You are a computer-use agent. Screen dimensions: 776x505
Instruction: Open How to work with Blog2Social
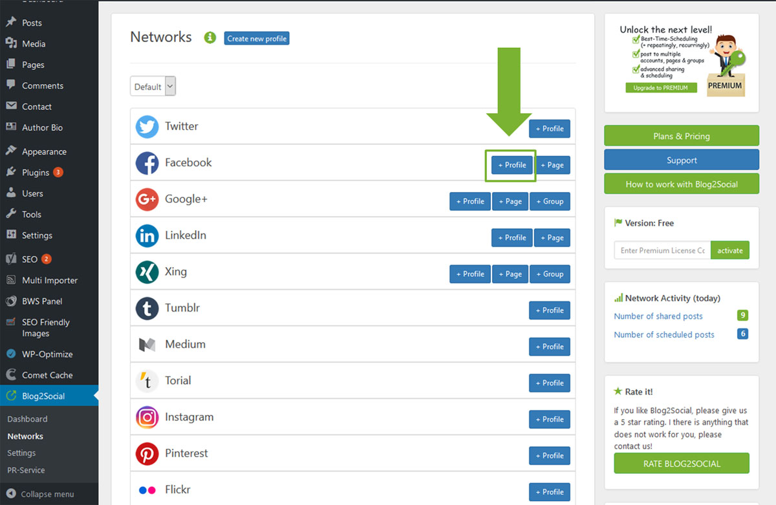682,184
